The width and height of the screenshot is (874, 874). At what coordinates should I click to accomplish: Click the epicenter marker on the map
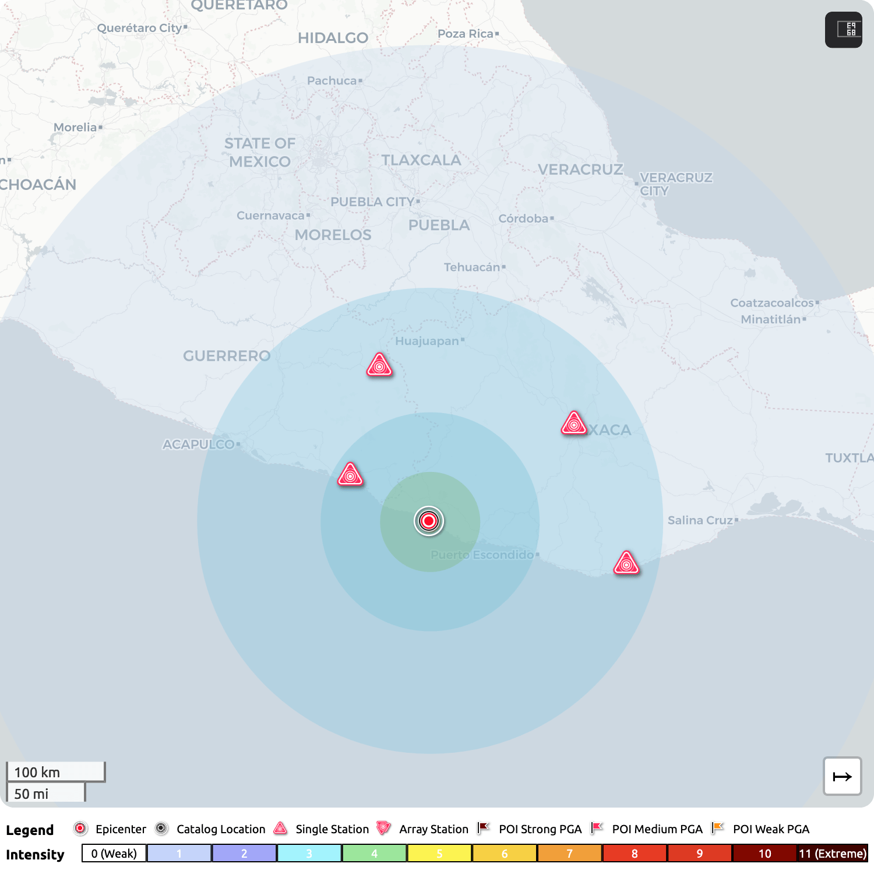pos(429,520)
